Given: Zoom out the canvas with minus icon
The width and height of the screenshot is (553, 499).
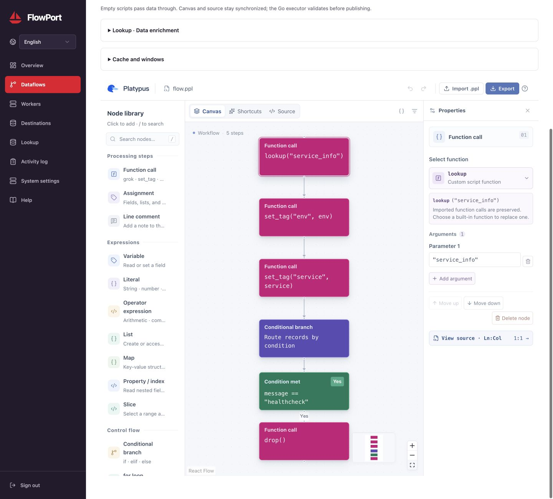Looking at the screenshot, I should 412,455.
